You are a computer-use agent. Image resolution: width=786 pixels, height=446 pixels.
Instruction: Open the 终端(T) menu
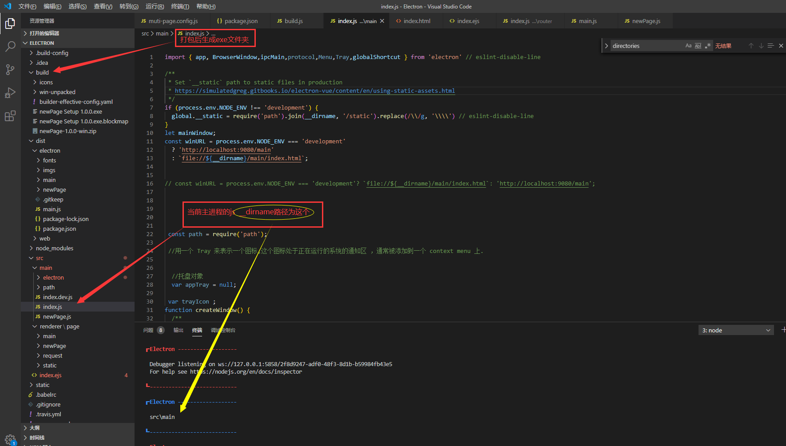coord(180,6)
